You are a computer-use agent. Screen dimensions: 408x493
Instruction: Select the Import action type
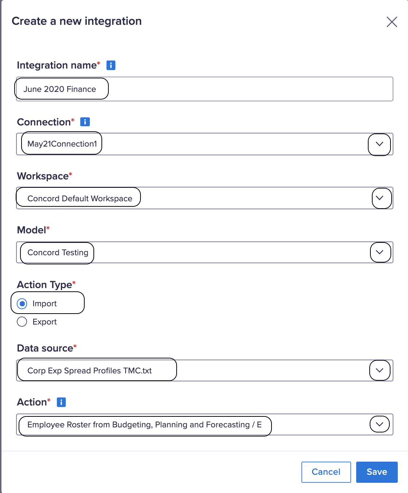coord(22,303)
